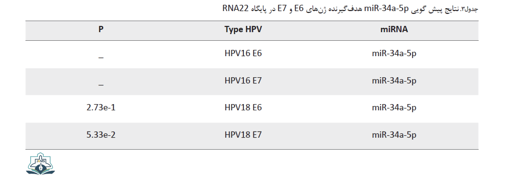Viewport: 506px width, 177px height.
Task: Click miR-34a-5p in the HPV18 E7 row
Action: [394, 134]
